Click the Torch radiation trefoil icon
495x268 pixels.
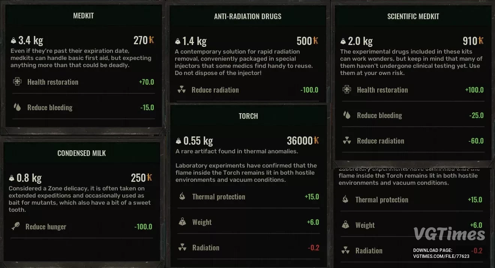click(x=182, y=247)
